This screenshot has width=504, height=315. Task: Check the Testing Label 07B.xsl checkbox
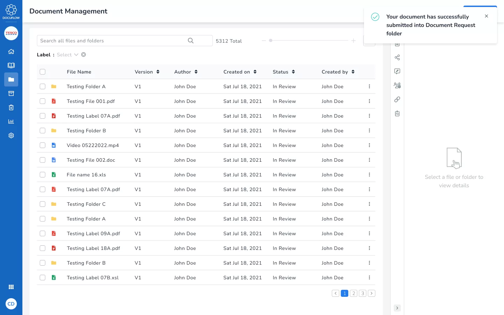click(43, 278)
